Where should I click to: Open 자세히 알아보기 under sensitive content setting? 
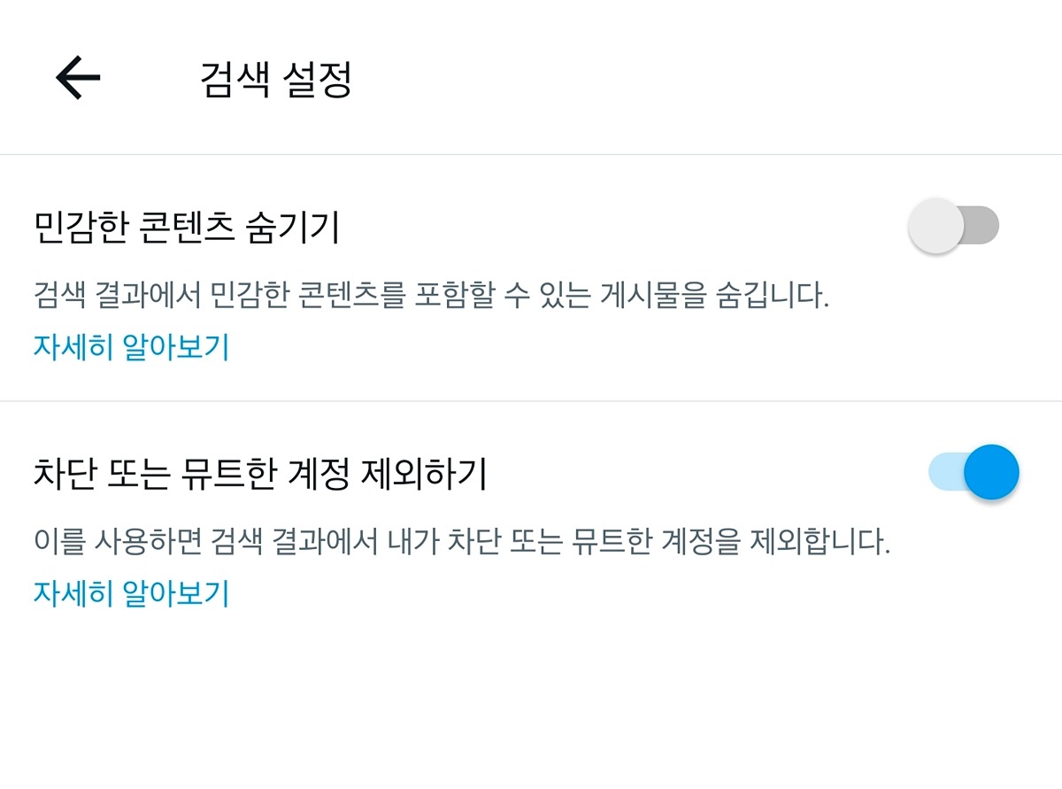pyautogui.click(x=132, y=346)
